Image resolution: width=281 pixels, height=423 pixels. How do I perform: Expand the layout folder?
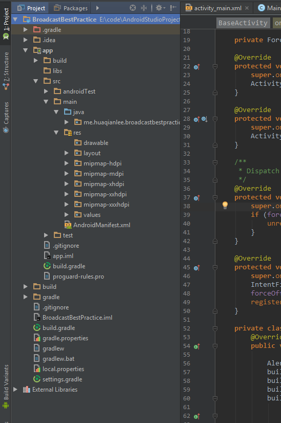click(67, 153)
